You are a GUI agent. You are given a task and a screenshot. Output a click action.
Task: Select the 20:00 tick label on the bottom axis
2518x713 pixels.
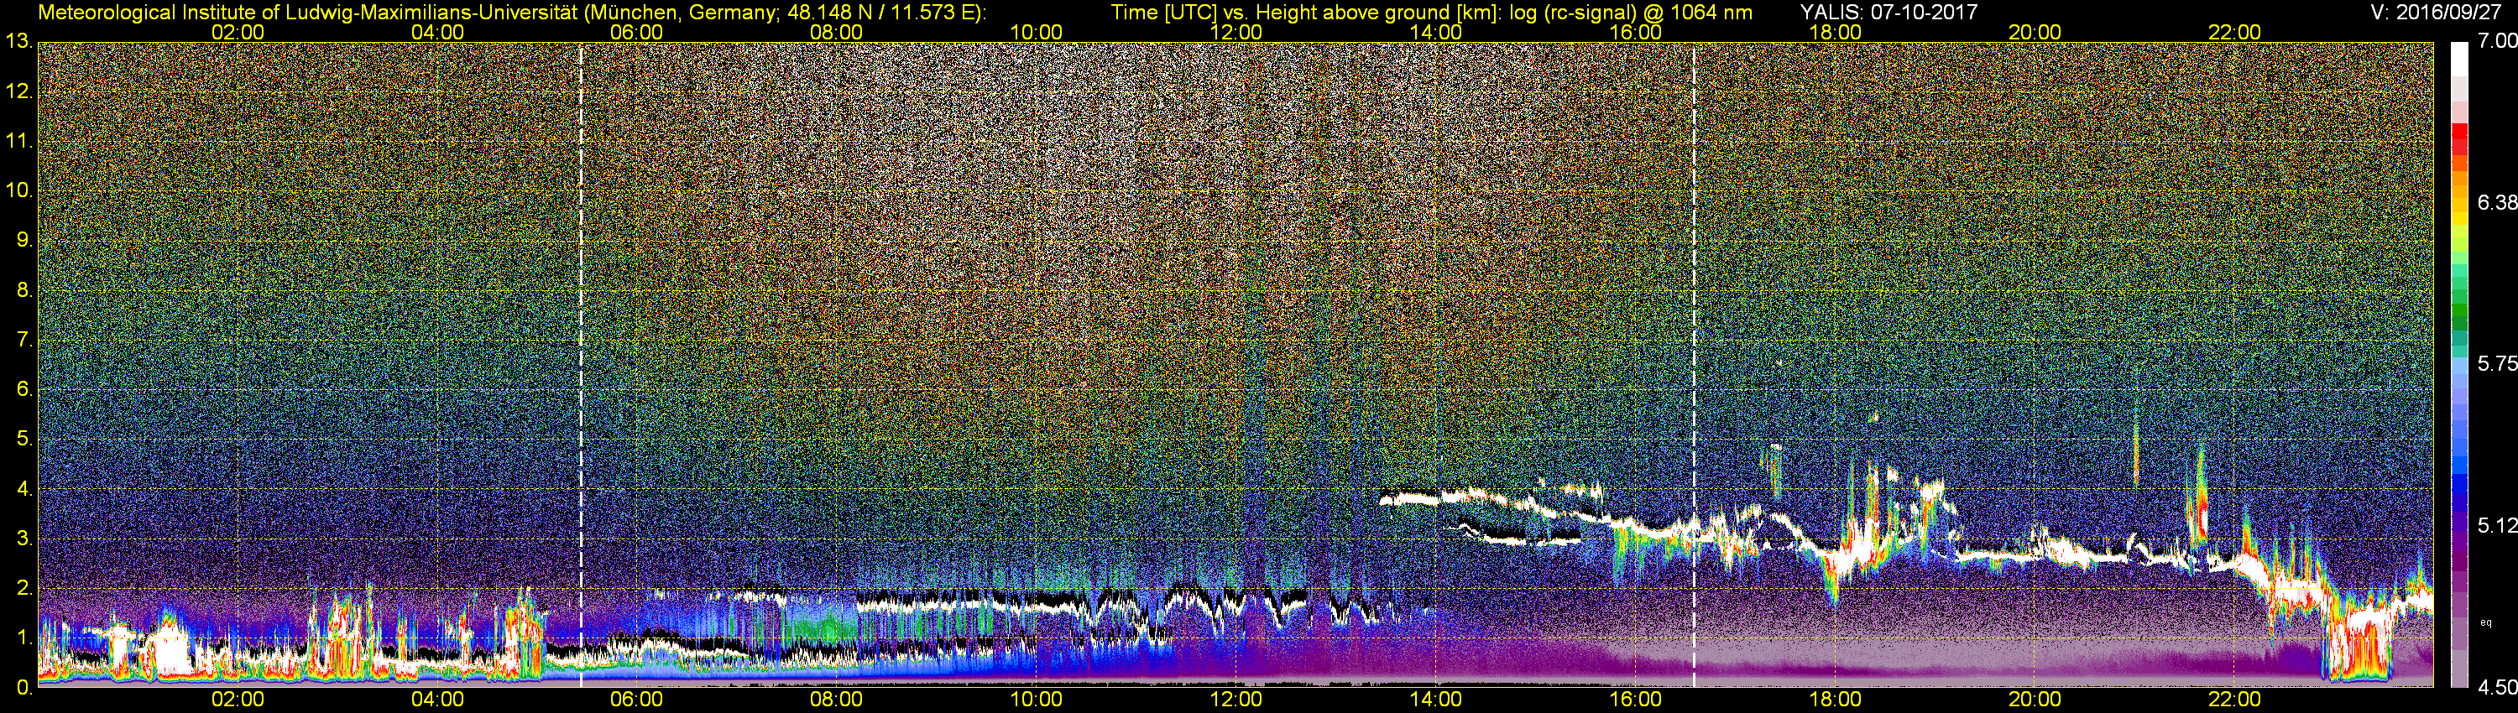pos(2035,700)
